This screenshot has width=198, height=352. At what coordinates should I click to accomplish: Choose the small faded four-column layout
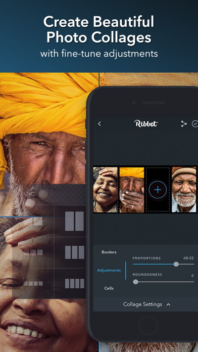coord(33,284)
